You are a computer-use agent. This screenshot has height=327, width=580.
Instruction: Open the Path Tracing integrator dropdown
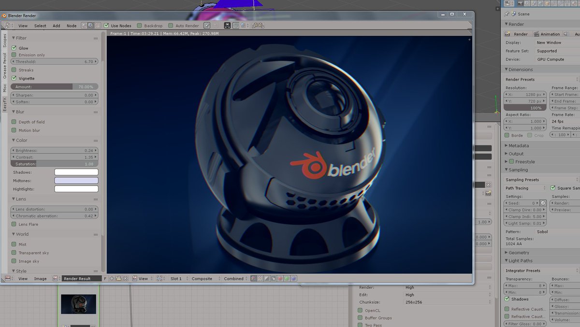(x=525, y=188)
